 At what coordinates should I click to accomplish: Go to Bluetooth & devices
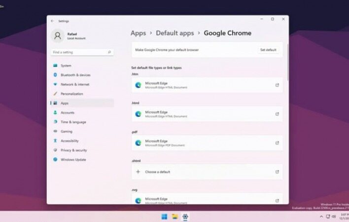click(82, 75)
